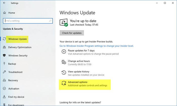Click the Home house icon
177x106 pixels.
pos(4,13)
